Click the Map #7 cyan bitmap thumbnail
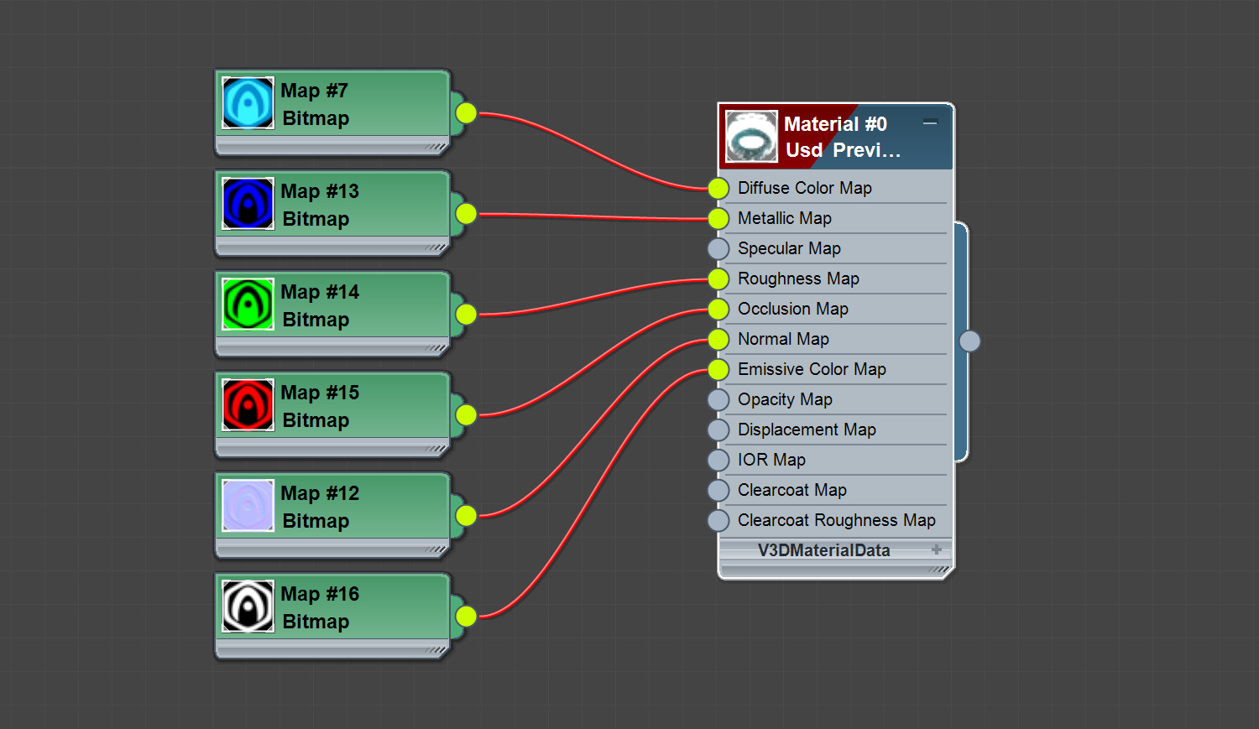1259x729 pixels. [248, 103]
